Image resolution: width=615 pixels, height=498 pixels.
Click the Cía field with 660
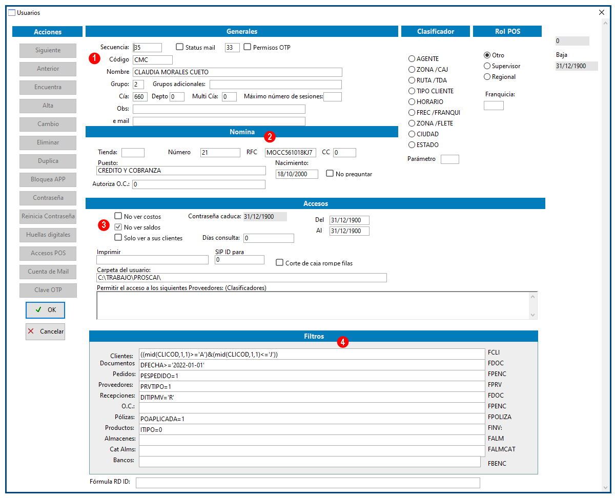click(140, 97)
